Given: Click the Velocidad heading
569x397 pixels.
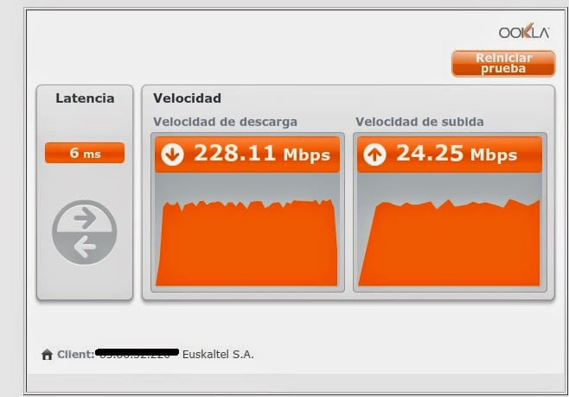Looking at the screenshot, I should 187,98.
